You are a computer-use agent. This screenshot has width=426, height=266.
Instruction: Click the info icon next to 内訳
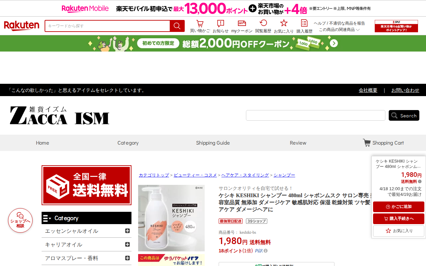coord(266,251)
